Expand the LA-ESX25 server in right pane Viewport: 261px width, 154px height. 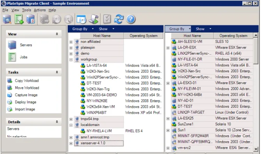pyautogui.click(x=168, y=119)
